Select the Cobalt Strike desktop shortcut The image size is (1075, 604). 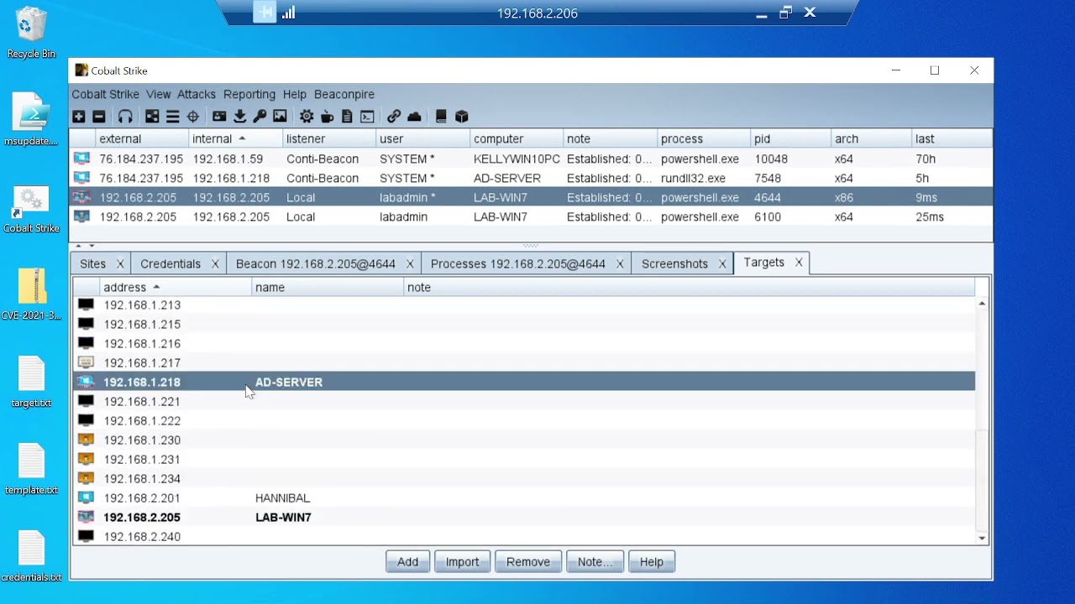(x=31, y=209)
